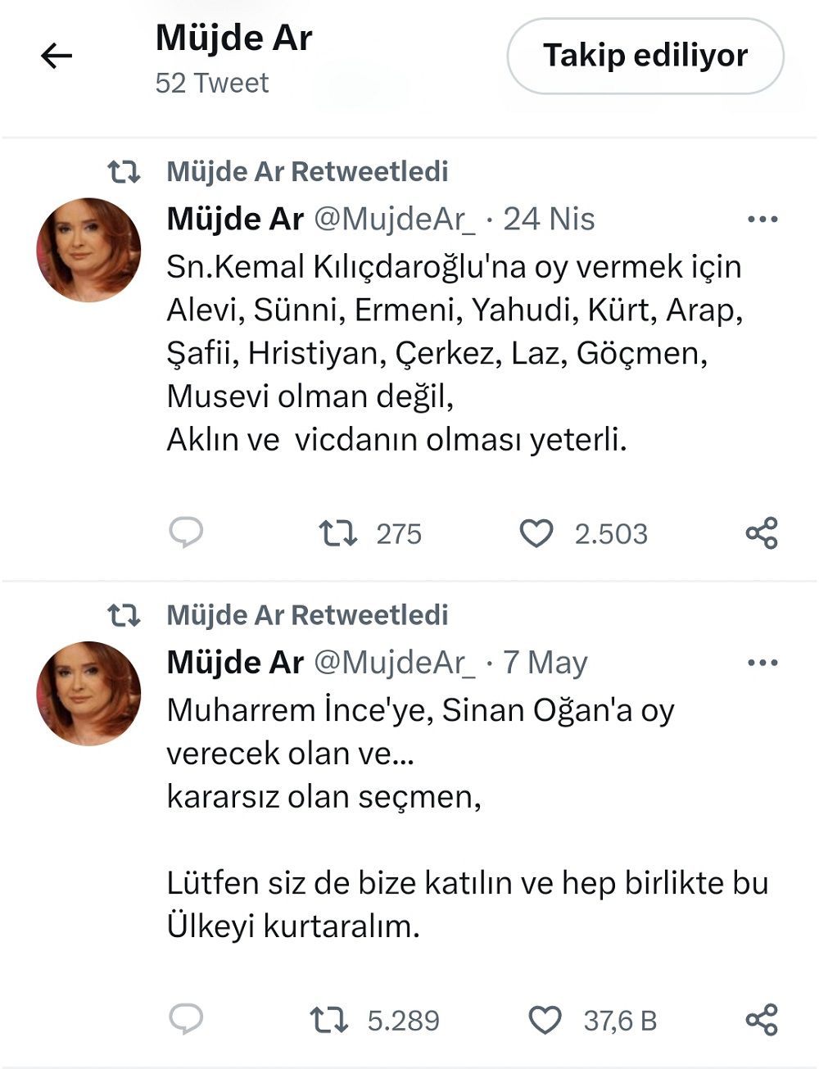Open the @MujdeAr_ handle on first tweet
This screenshot has height=1069, width=819.
394,220
